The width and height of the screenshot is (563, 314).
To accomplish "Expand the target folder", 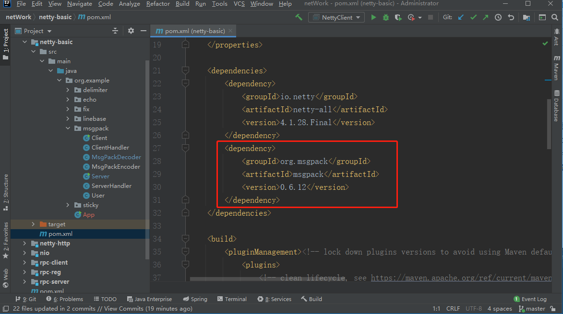I will pyautogui.click(x=34, y=224).
